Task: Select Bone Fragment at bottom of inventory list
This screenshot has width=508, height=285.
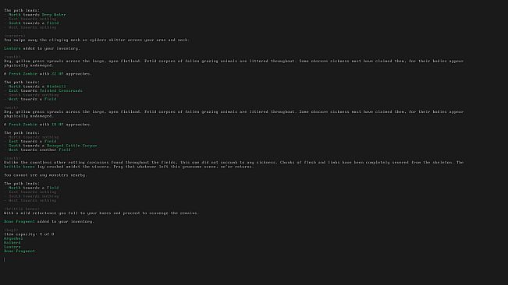Action: point(19,251)
